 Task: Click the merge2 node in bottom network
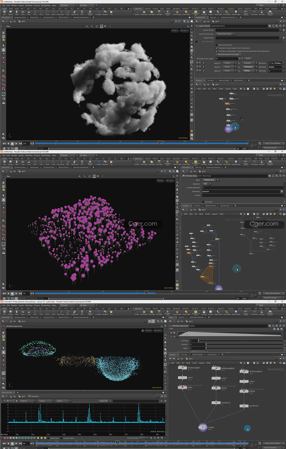203,427
